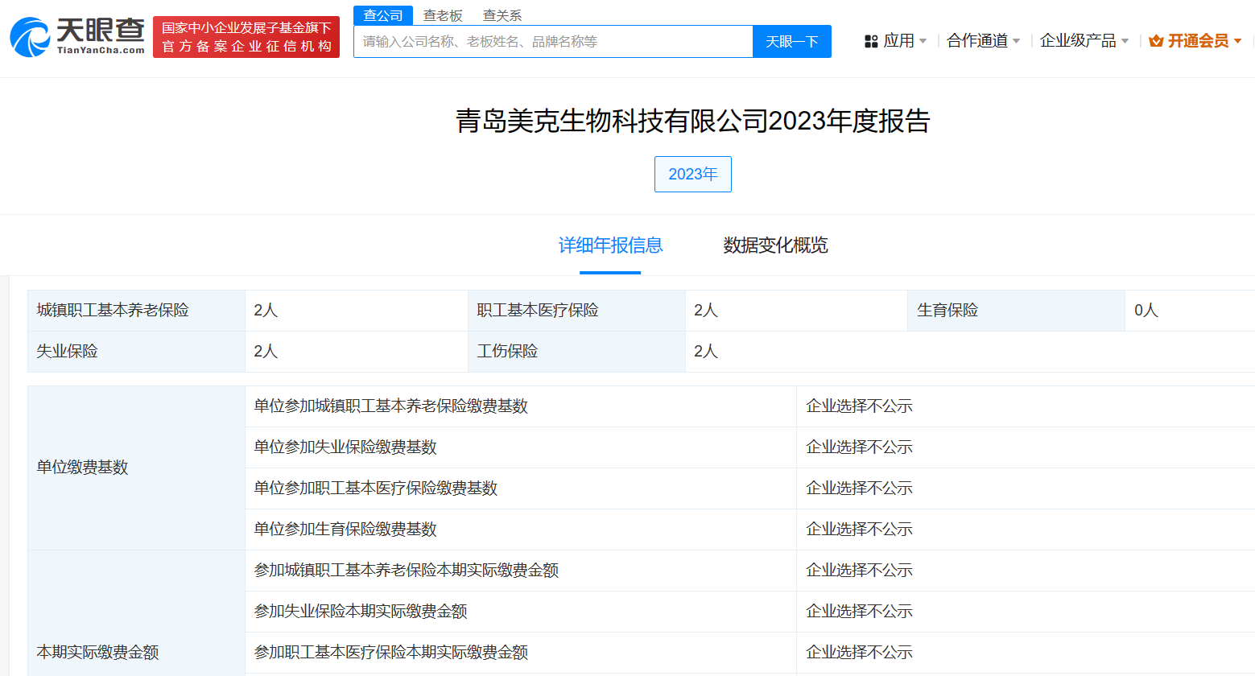Open the 应用 apps grid icon
Image resolution: width=1255 pixels, height=676 pixels.
[873, 40]
